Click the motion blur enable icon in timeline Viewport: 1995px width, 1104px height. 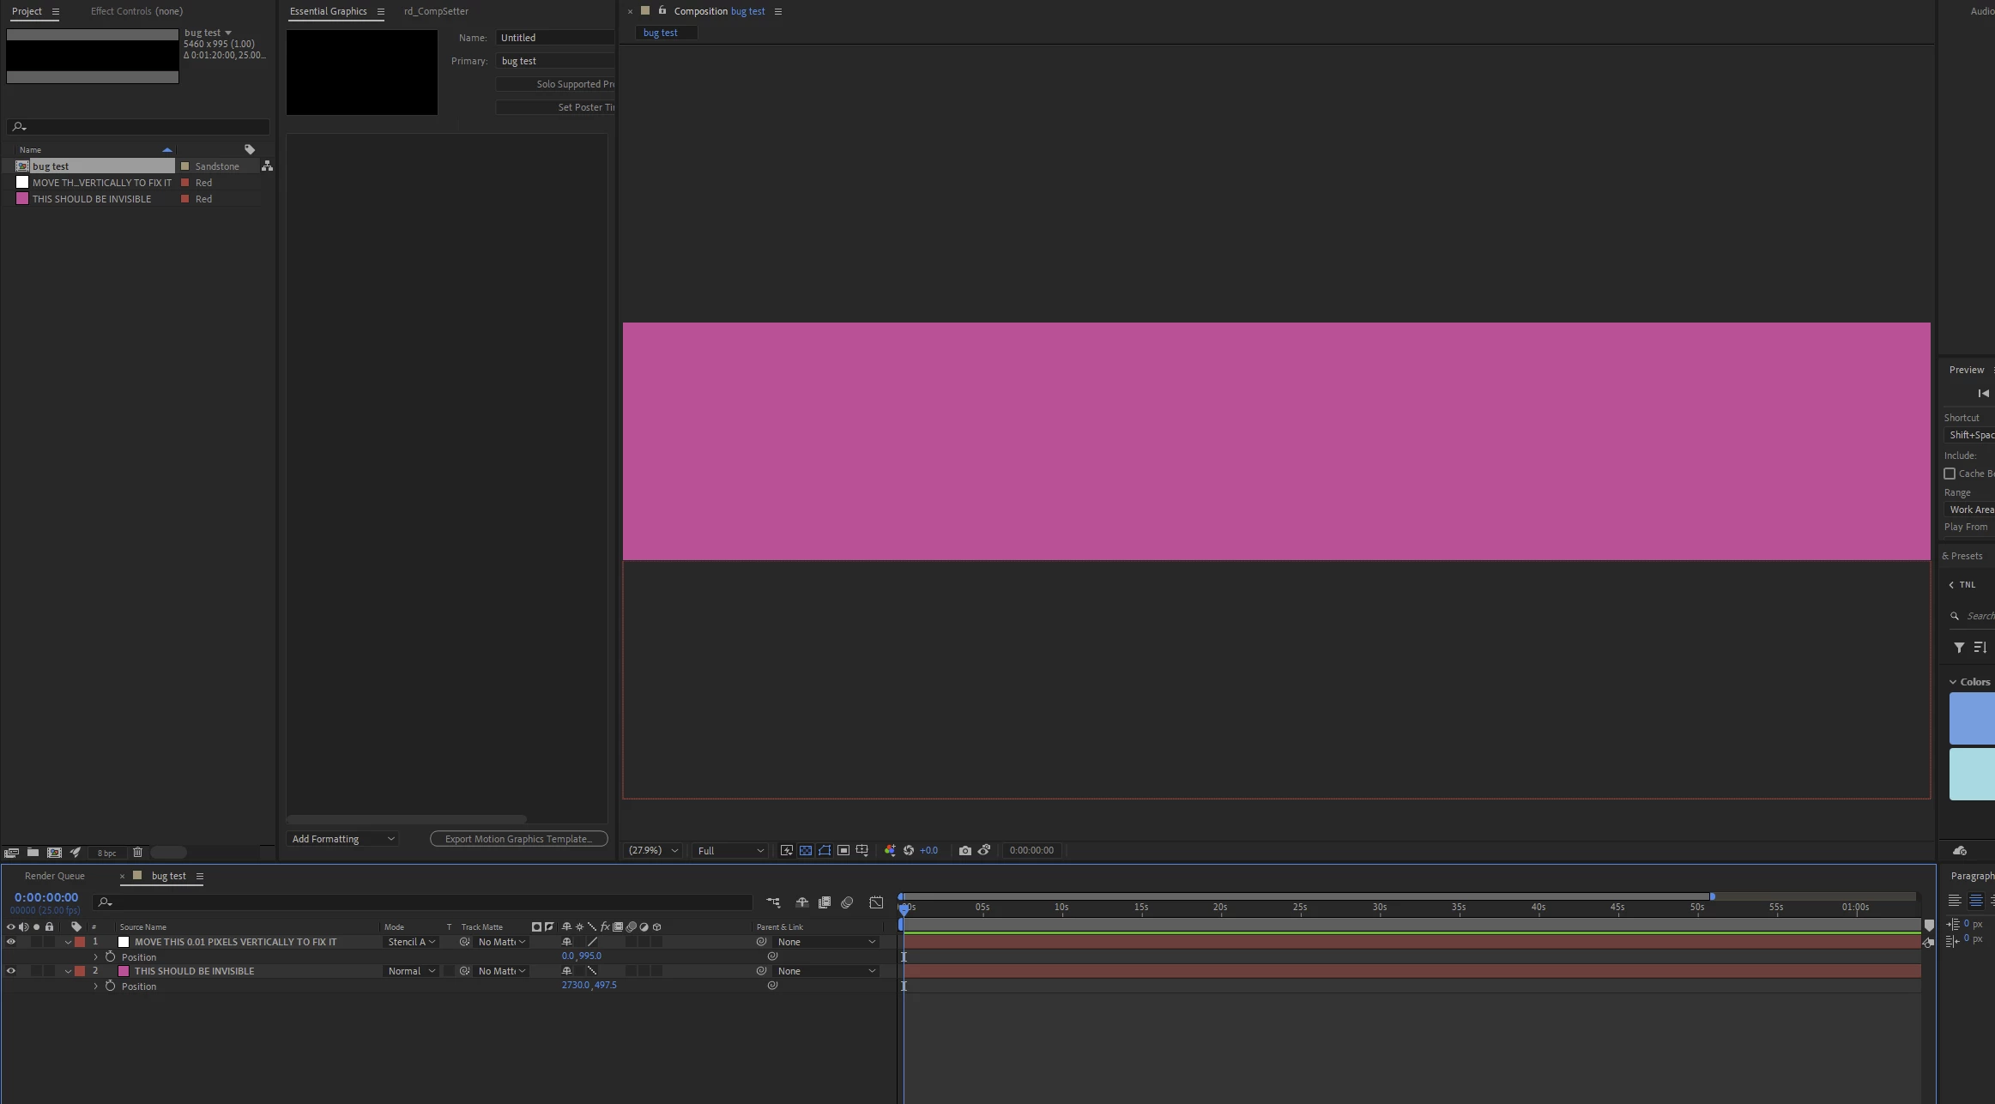[x=847, y=902]
